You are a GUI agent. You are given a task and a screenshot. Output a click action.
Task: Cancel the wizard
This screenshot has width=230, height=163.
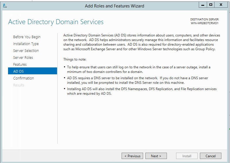(x=210, y=156)
